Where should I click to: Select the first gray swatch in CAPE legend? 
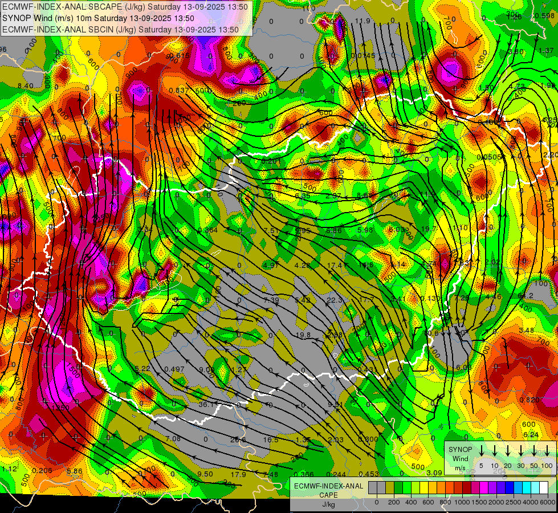[373, 488]
